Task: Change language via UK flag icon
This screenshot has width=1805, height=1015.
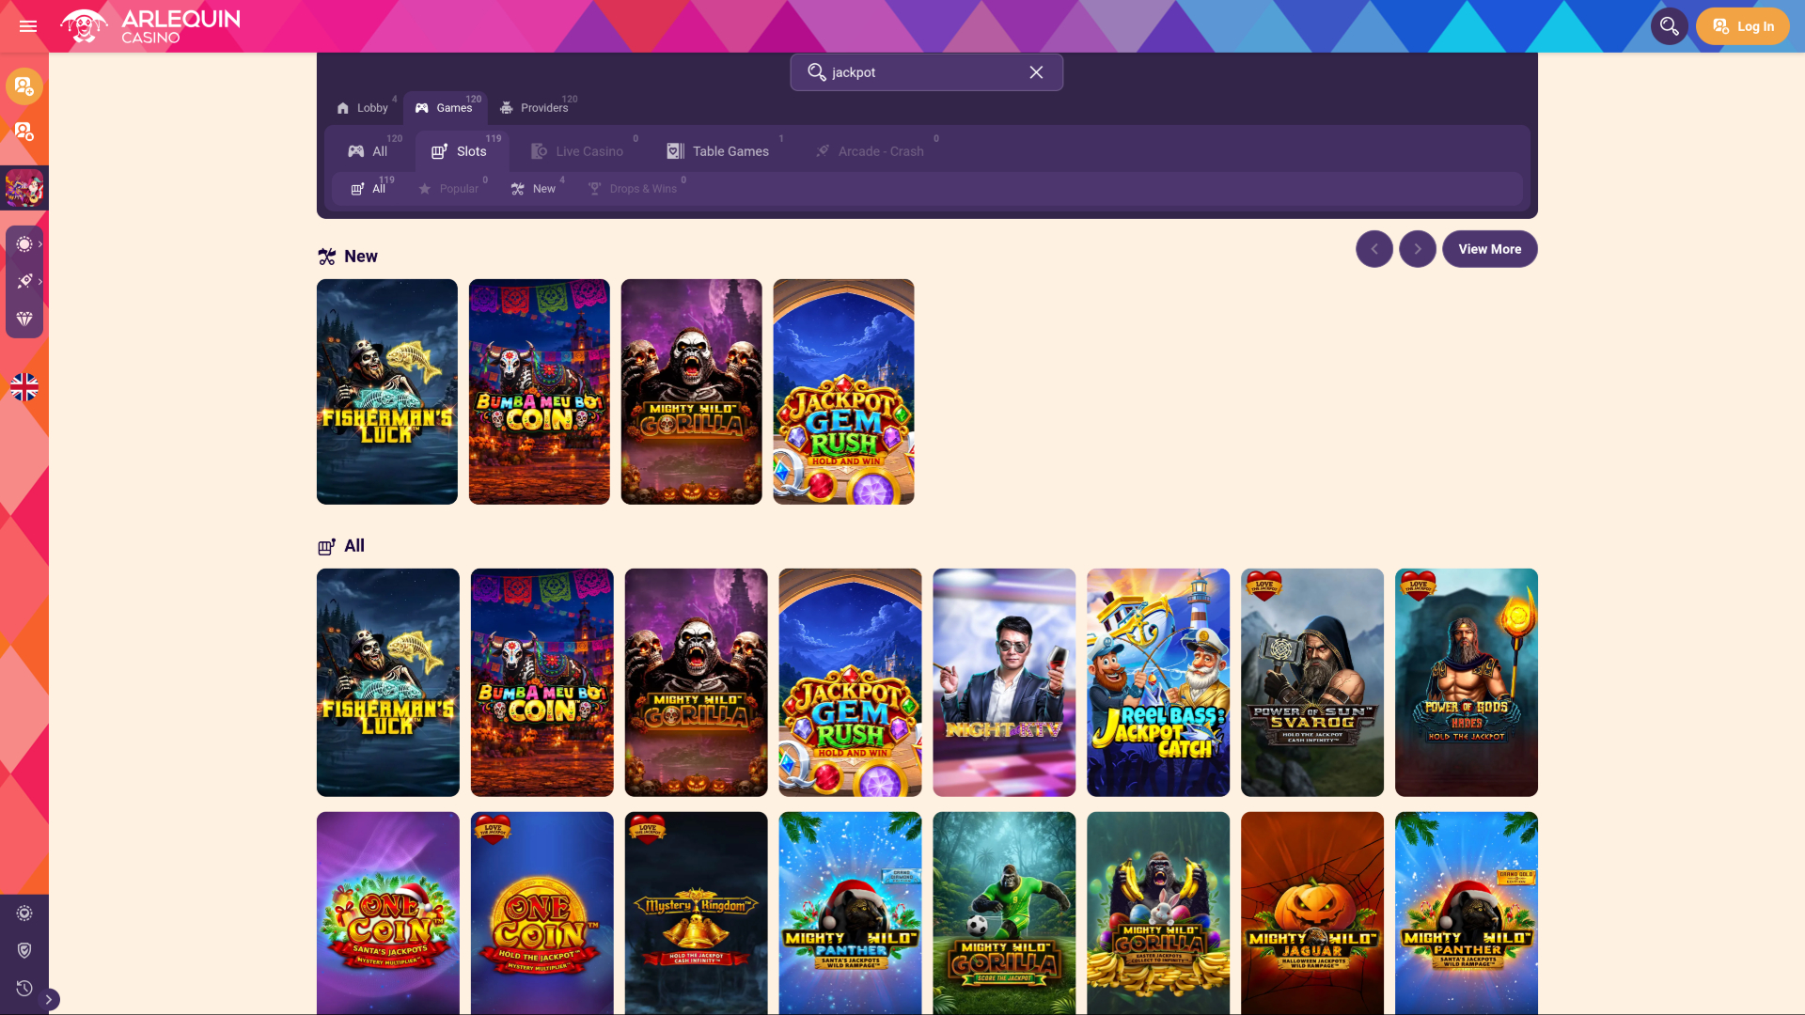Action: pos(24,387)
